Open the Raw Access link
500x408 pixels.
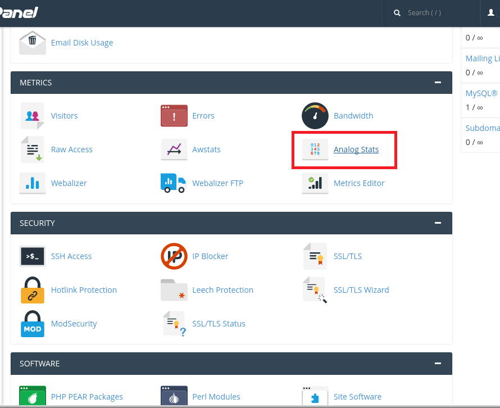(72, 149)
